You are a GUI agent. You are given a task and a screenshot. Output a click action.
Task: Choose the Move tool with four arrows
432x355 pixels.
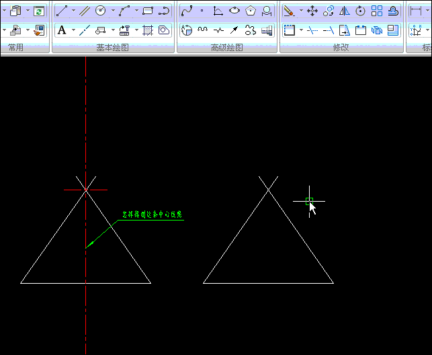pos(312,11)
